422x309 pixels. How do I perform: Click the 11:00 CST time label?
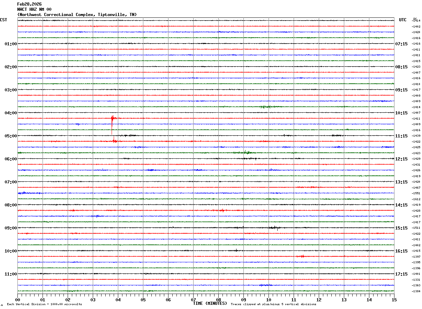[11, 274]
